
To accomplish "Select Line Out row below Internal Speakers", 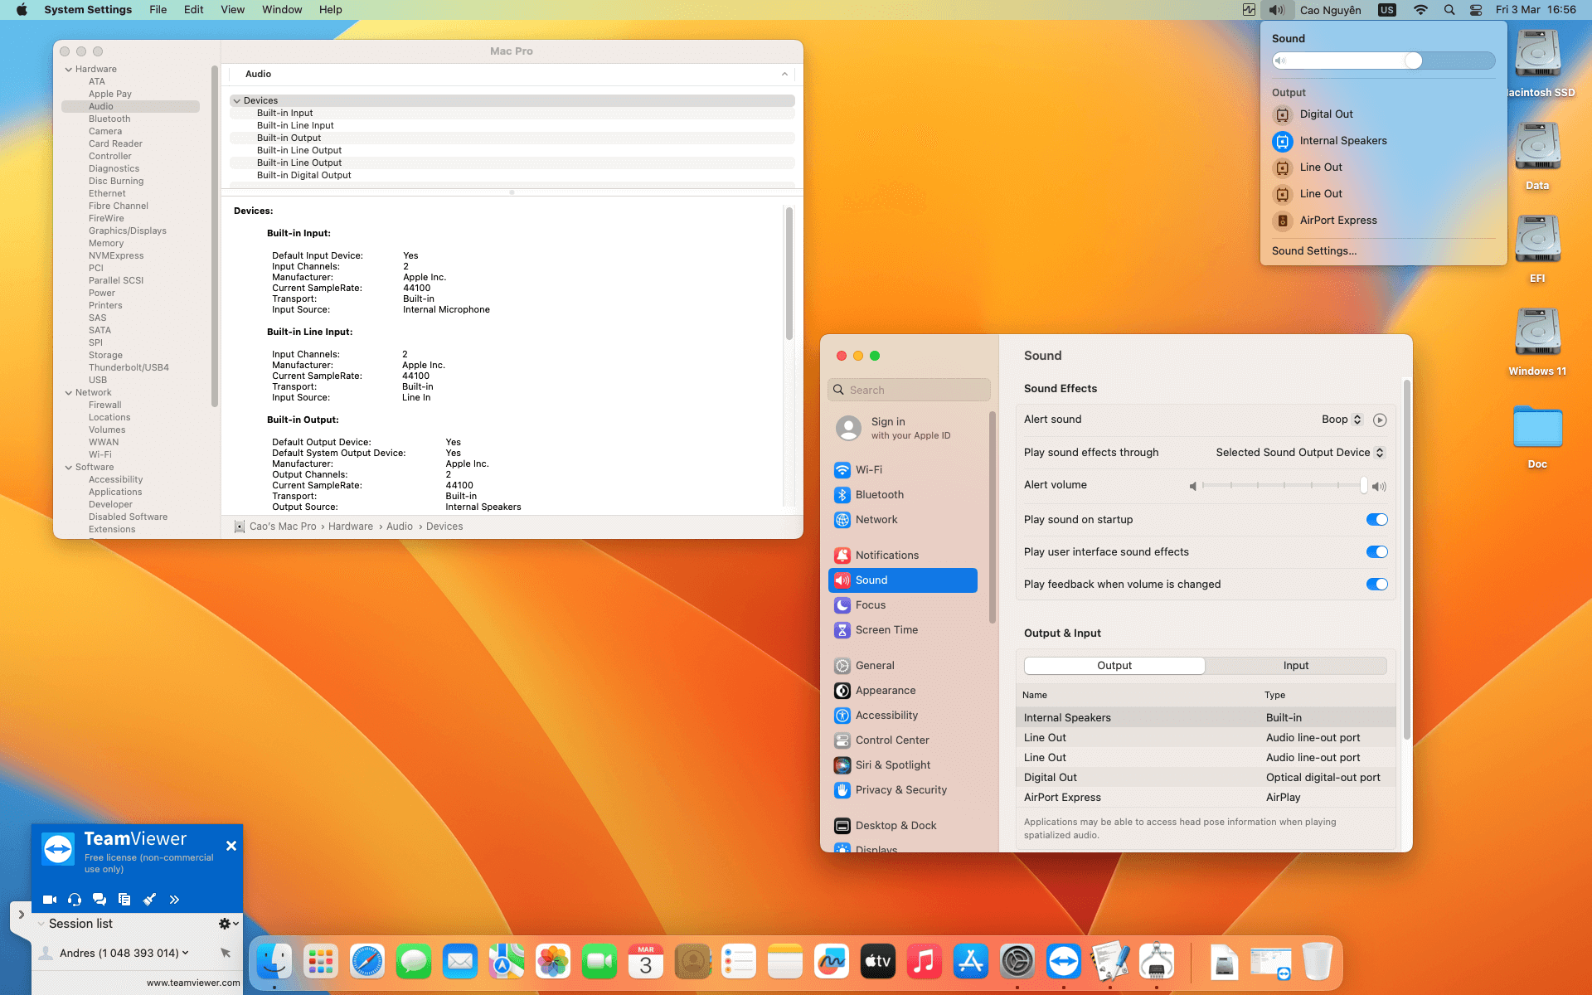I will pos(1206,737).
